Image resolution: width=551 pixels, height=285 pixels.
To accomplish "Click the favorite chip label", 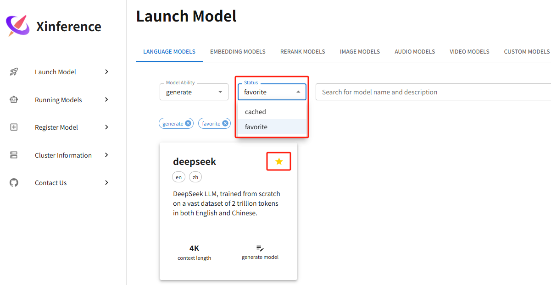I will point(211,124).
